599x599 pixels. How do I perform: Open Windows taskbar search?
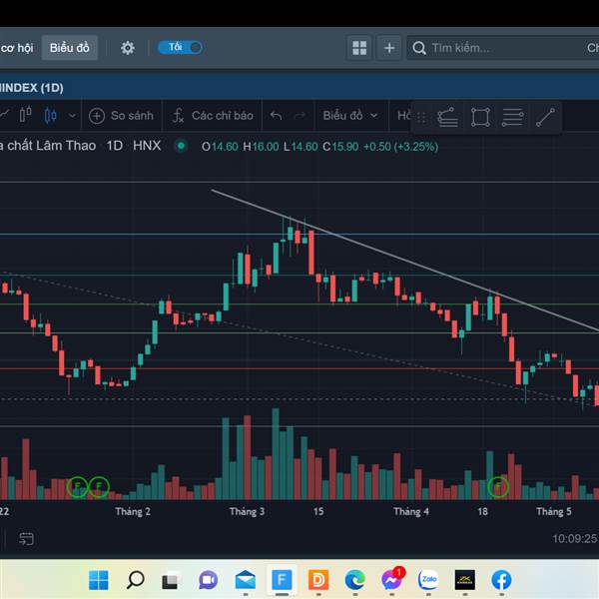coord(135,580)
